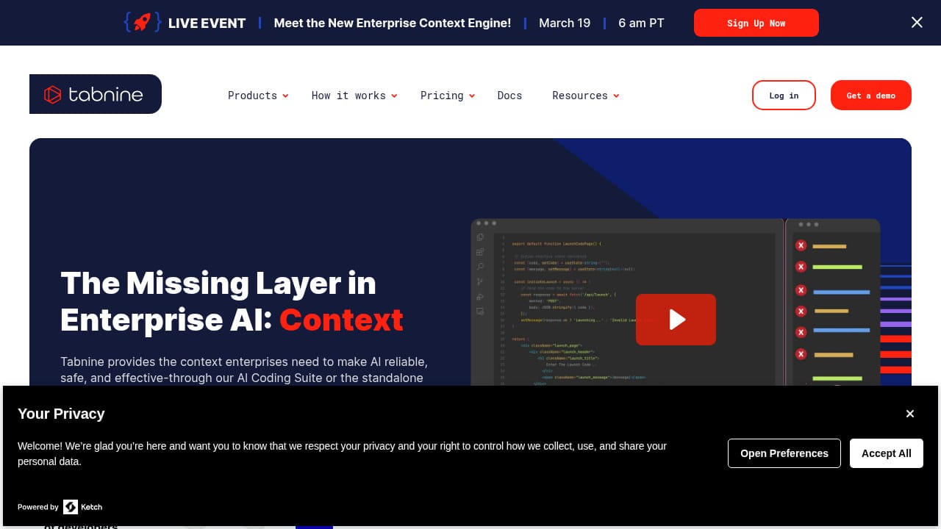This screenshot has height=529, width=941.
Task: Play the hero video
Action: click(x=676, y=320)
